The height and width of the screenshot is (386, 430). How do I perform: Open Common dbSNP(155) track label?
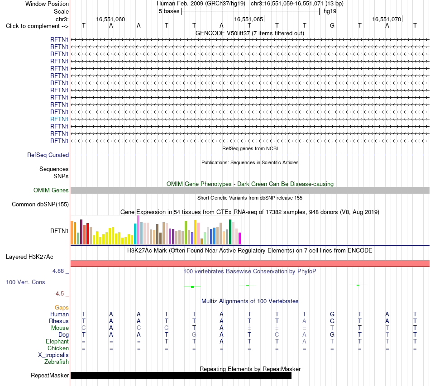pos(40,204)
